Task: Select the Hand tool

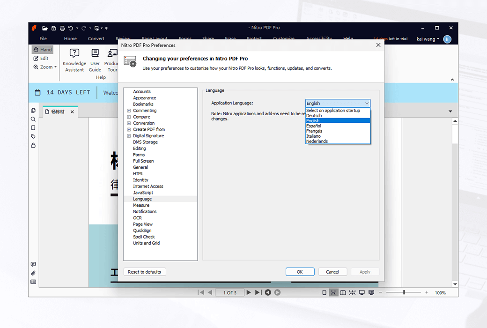Action: (x=42, y=49)
